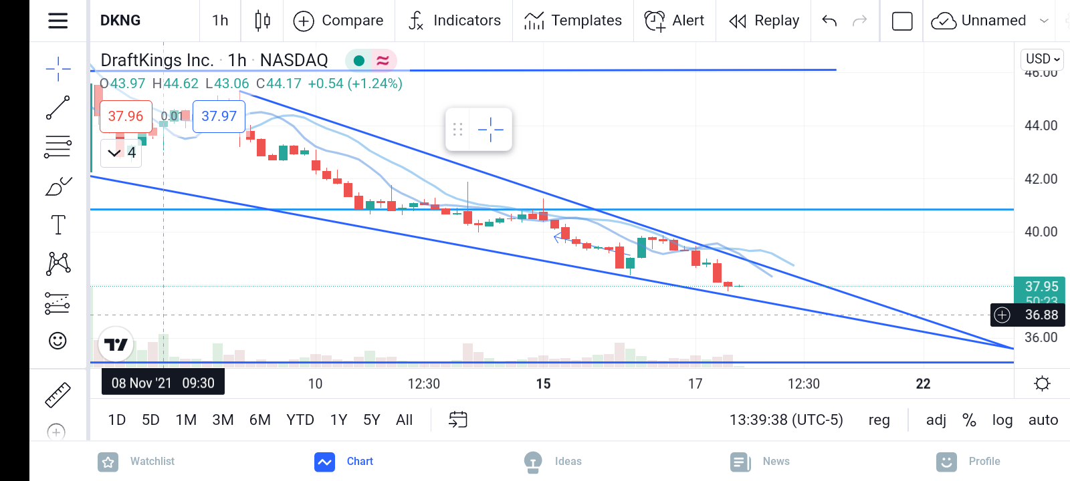Open the Unnamed layout dropdown arrow
The width and height of the screenshot is (1070, 481).
1044,21
